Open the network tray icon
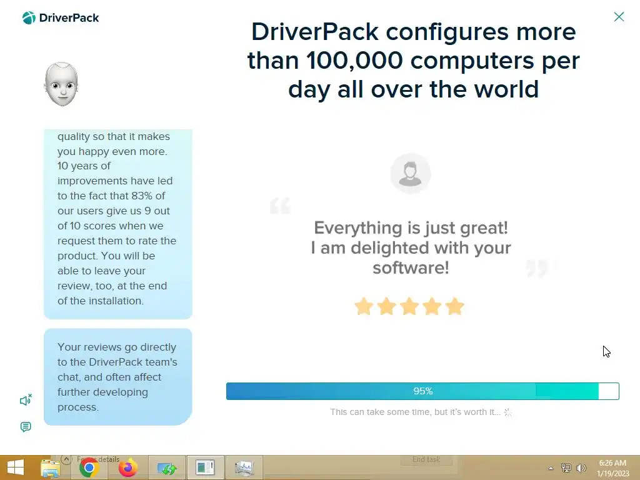 (566, 467)
